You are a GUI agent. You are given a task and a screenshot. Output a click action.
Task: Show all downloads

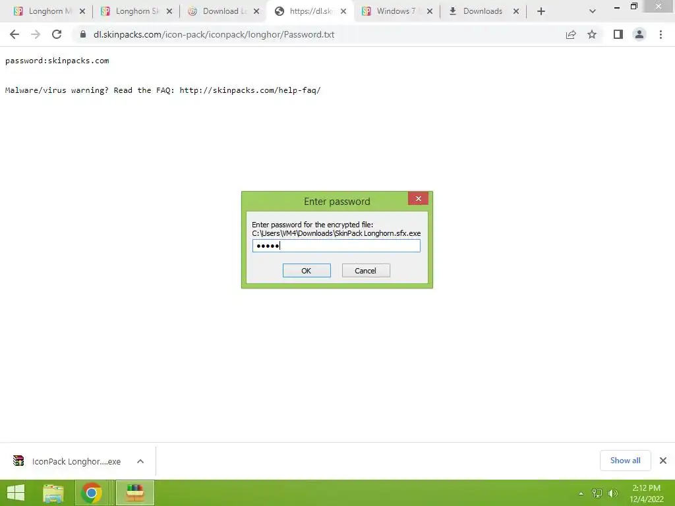[x=625, y=461]
